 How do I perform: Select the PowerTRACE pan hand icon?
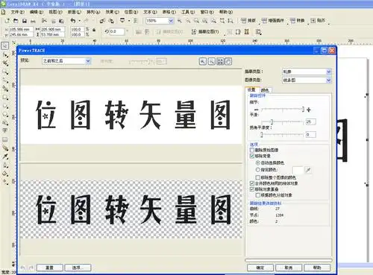coord(228,61)
